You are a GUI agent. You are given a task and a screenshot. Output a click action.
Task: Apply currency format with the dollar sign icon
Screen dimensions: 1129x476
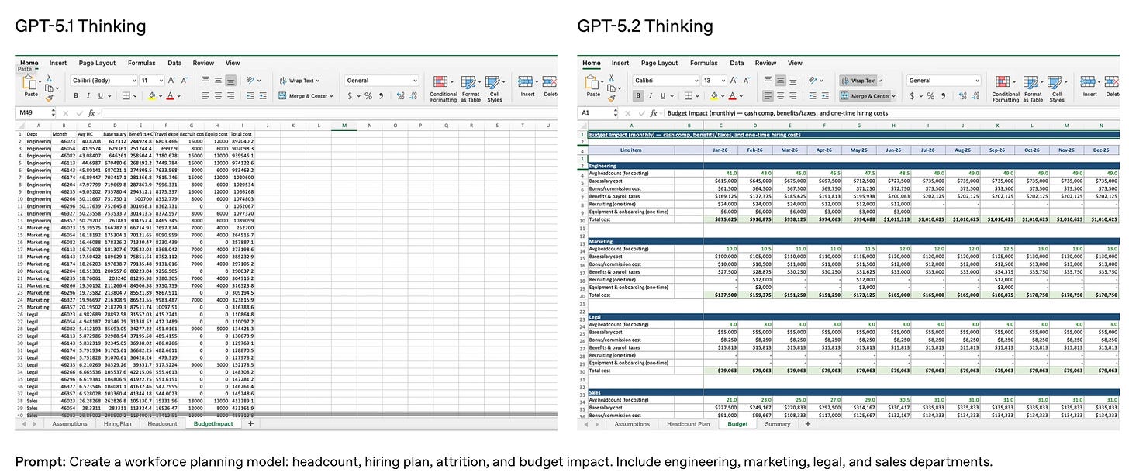click(x=911, y=95)
